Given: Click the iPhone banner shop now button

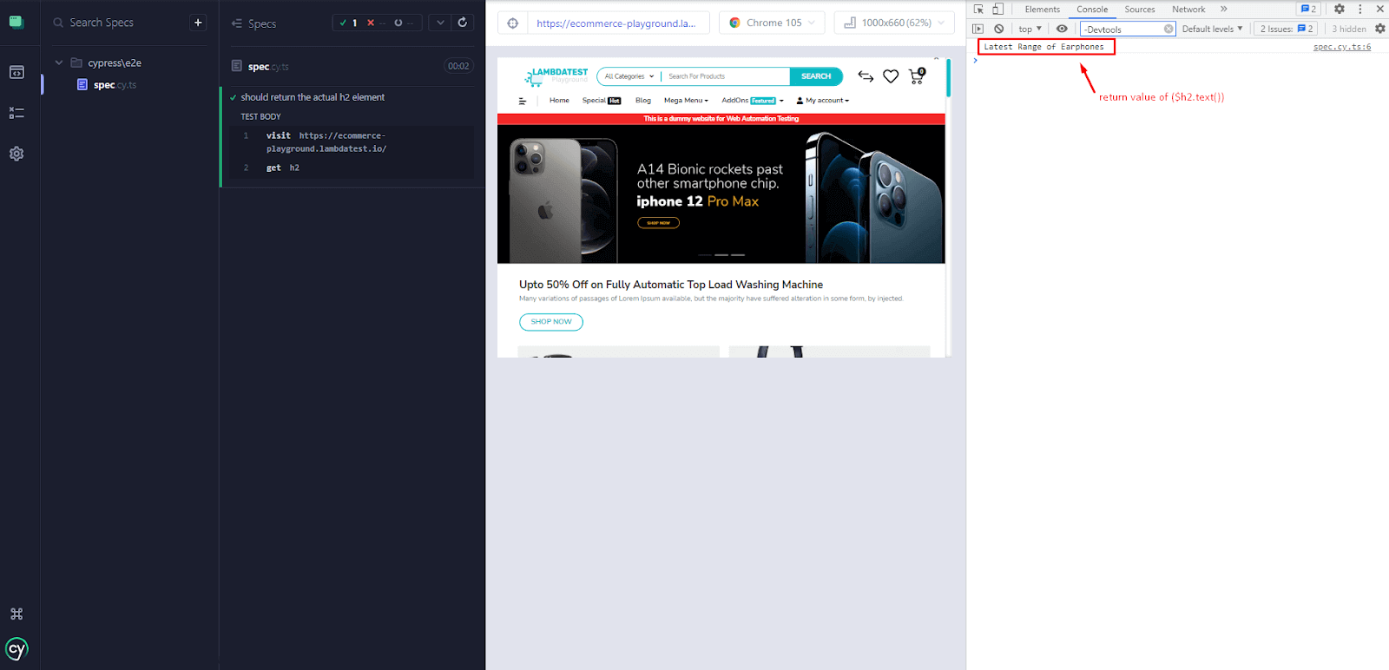Looking at the screenshot, I should (658, 223).
